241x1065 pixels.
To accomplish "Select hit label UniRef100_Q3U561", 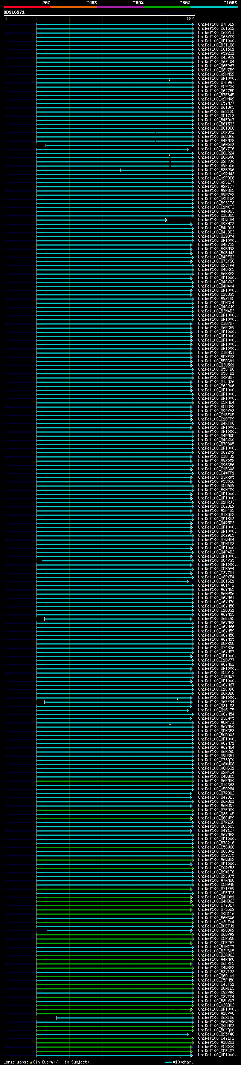I will click(216, 365).
